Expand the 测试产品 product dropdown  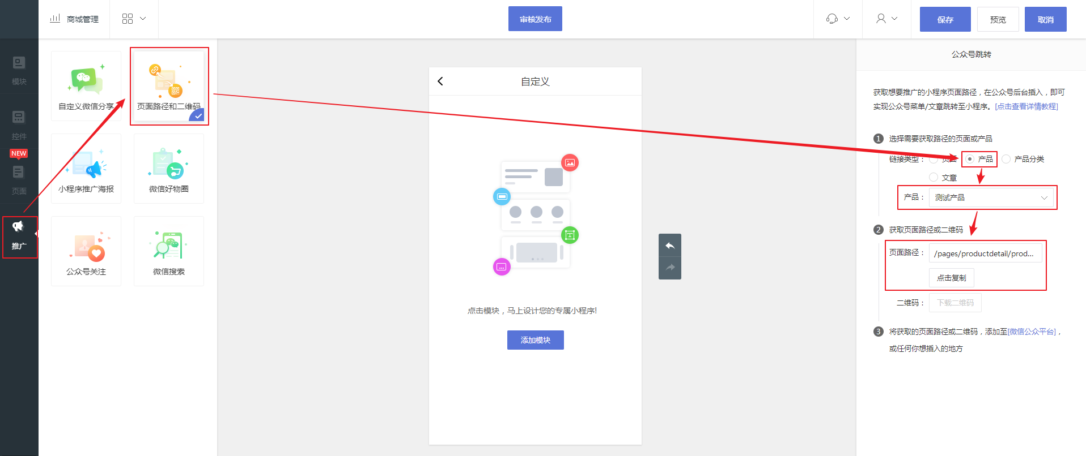tap(991, 197)
